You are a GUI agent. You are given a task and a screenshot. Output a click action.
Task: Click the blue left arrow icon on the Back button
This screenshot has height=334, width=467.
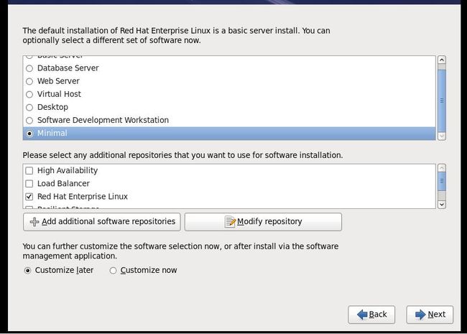(x=362, y=315)
